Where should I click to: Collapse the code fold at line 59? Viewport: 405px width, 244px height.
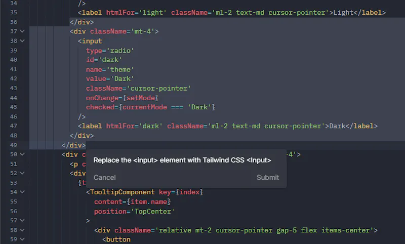[22, 239]
